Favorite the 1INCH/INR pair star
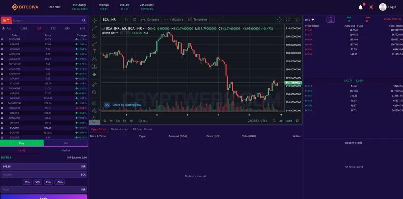The image size is (403, 199). click(x=2, y=40)
